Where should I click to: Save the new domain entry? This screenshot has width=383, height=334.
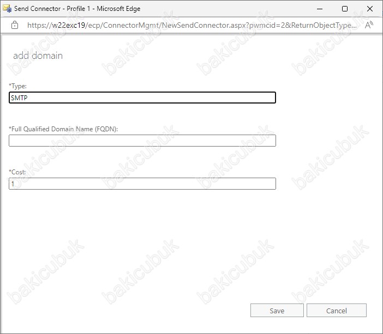277,311
